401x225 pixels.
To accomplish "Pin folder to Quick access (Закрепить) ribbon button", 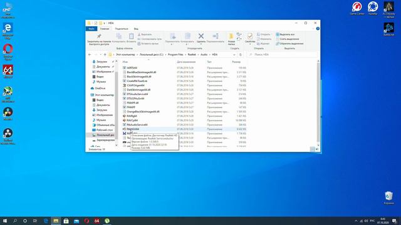I will tap(99, 39).
